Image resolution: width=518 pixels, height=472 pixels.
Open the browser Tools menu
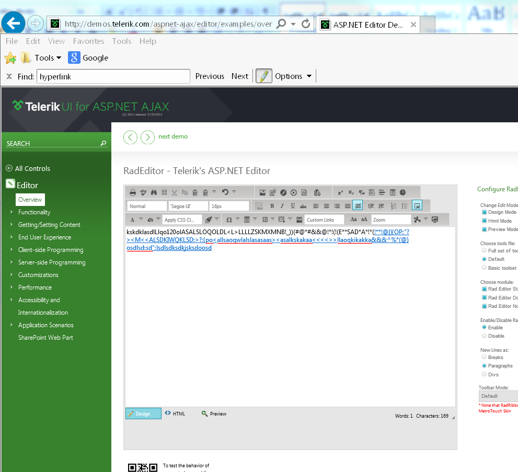coord(122,41)
